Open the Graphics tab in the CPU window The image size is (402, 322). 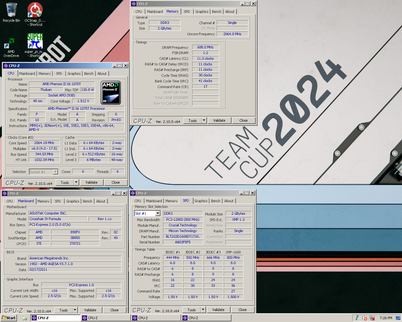coord(74,74)
